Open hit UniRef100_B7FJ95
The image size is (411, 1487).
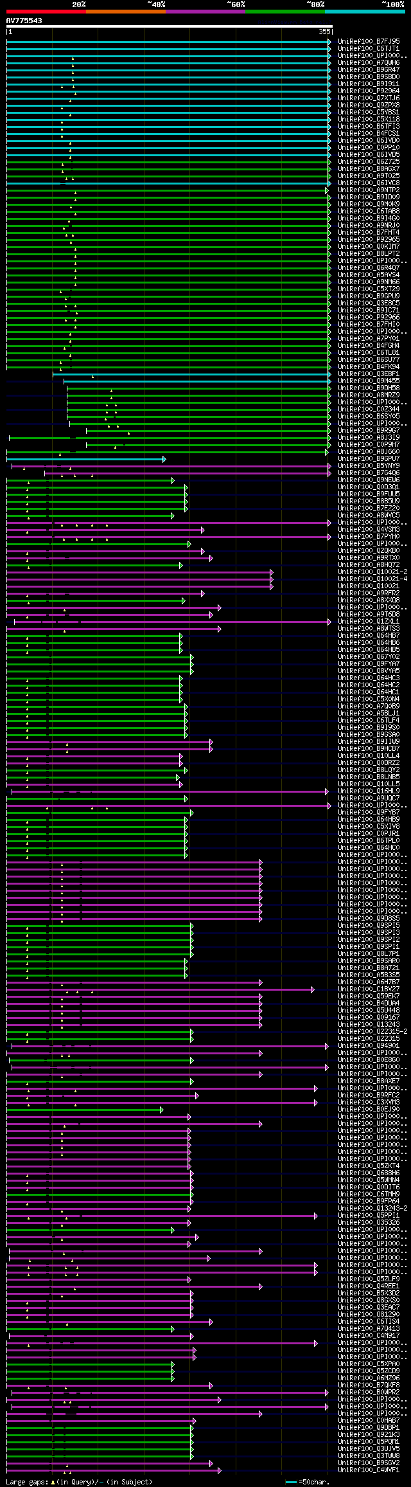[x=369, y=41]
